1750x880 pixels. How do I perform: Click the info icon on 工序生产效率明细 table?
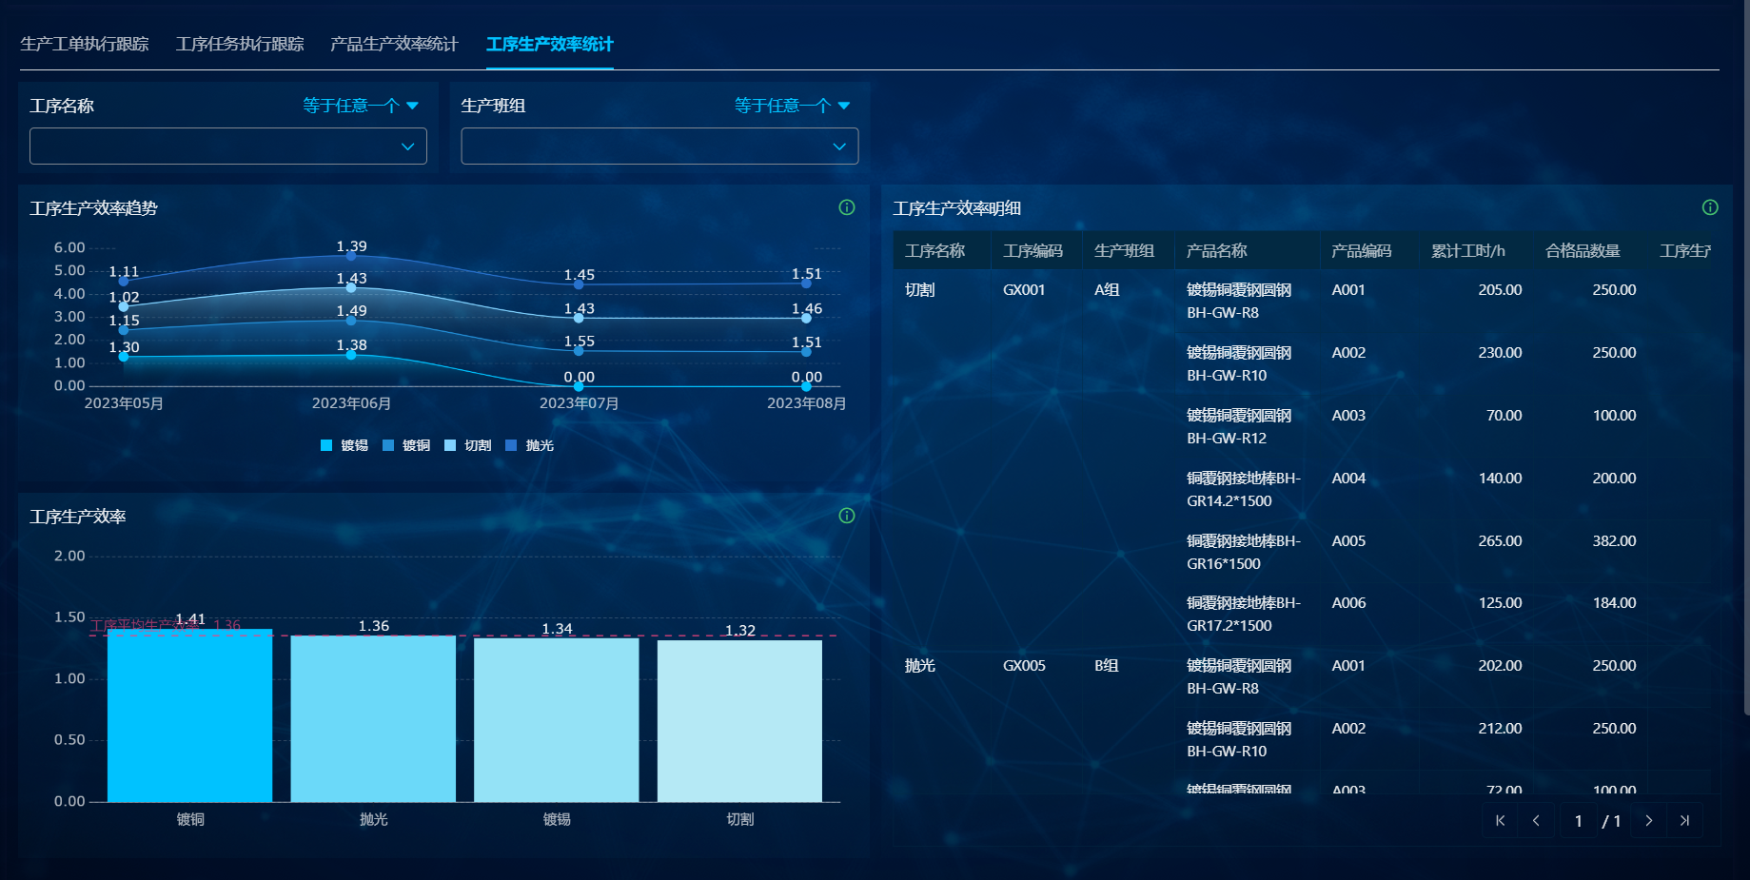tap(1710, 207)
